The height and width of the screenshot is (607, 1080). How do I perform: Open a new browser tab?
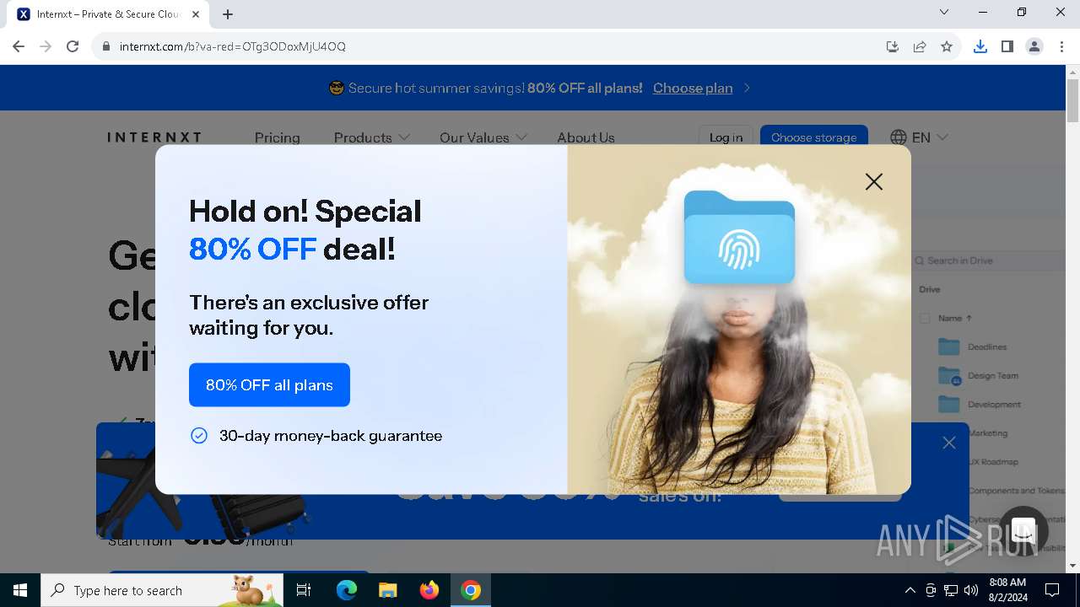tap(228, 14)
